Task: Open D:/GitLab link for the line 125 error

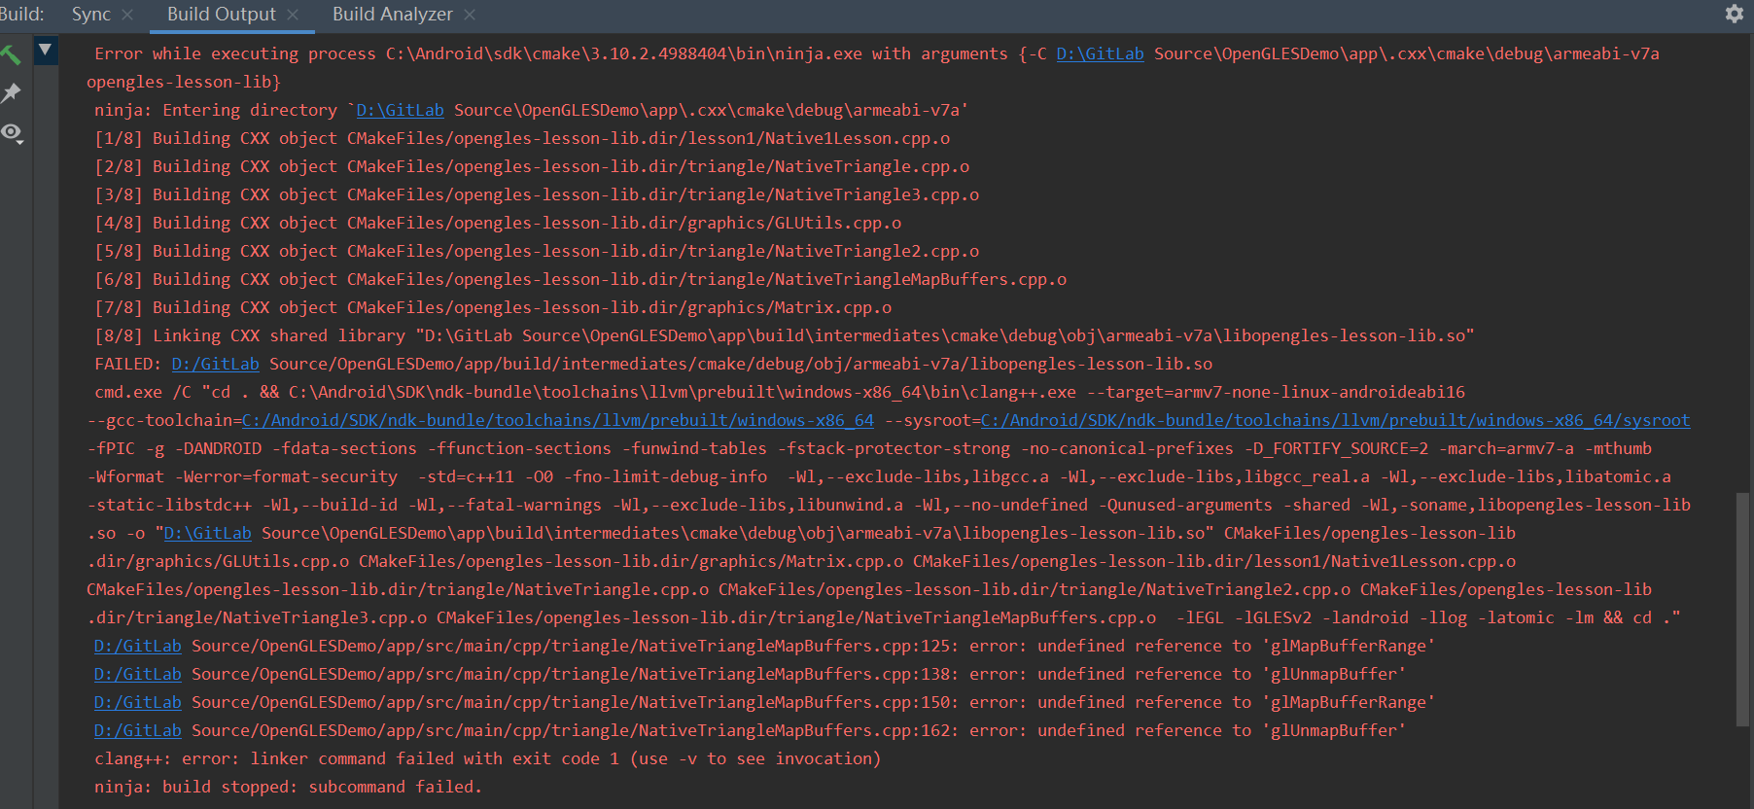Action: tap(137, 647)
